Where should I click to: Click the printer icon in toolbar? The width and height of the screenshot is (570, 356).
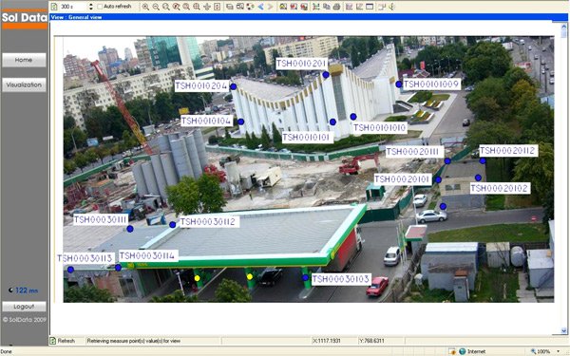(336, 7)
